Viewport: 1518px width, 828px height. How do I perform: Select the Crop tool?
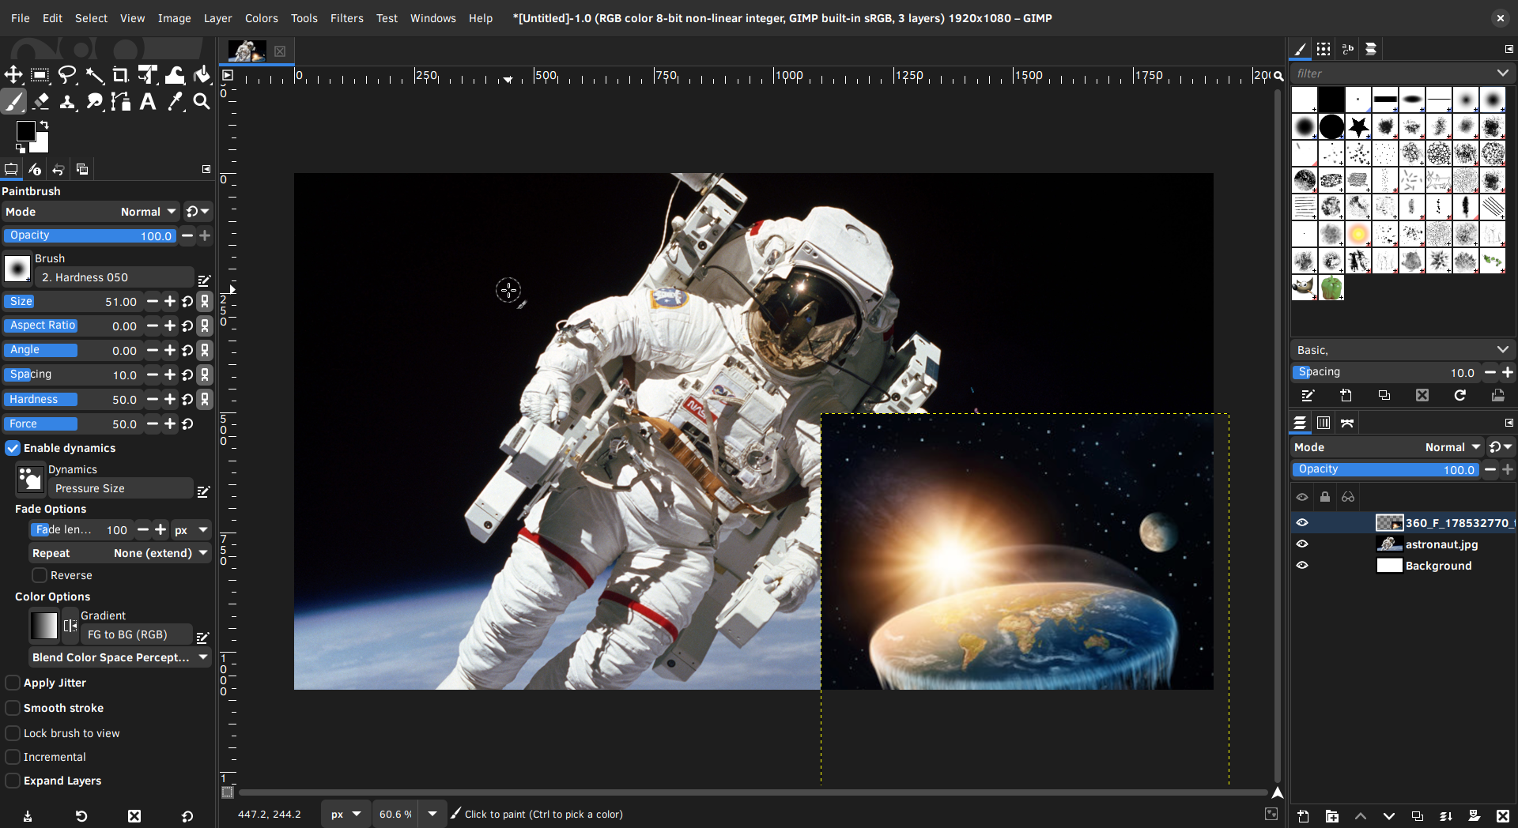120,75
